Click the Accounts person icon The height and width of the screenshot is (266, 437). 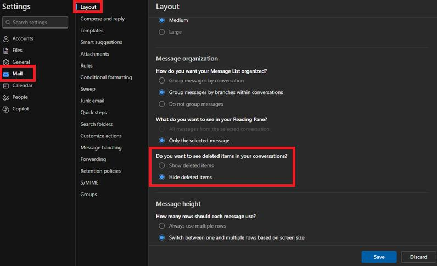click(6, 39)
